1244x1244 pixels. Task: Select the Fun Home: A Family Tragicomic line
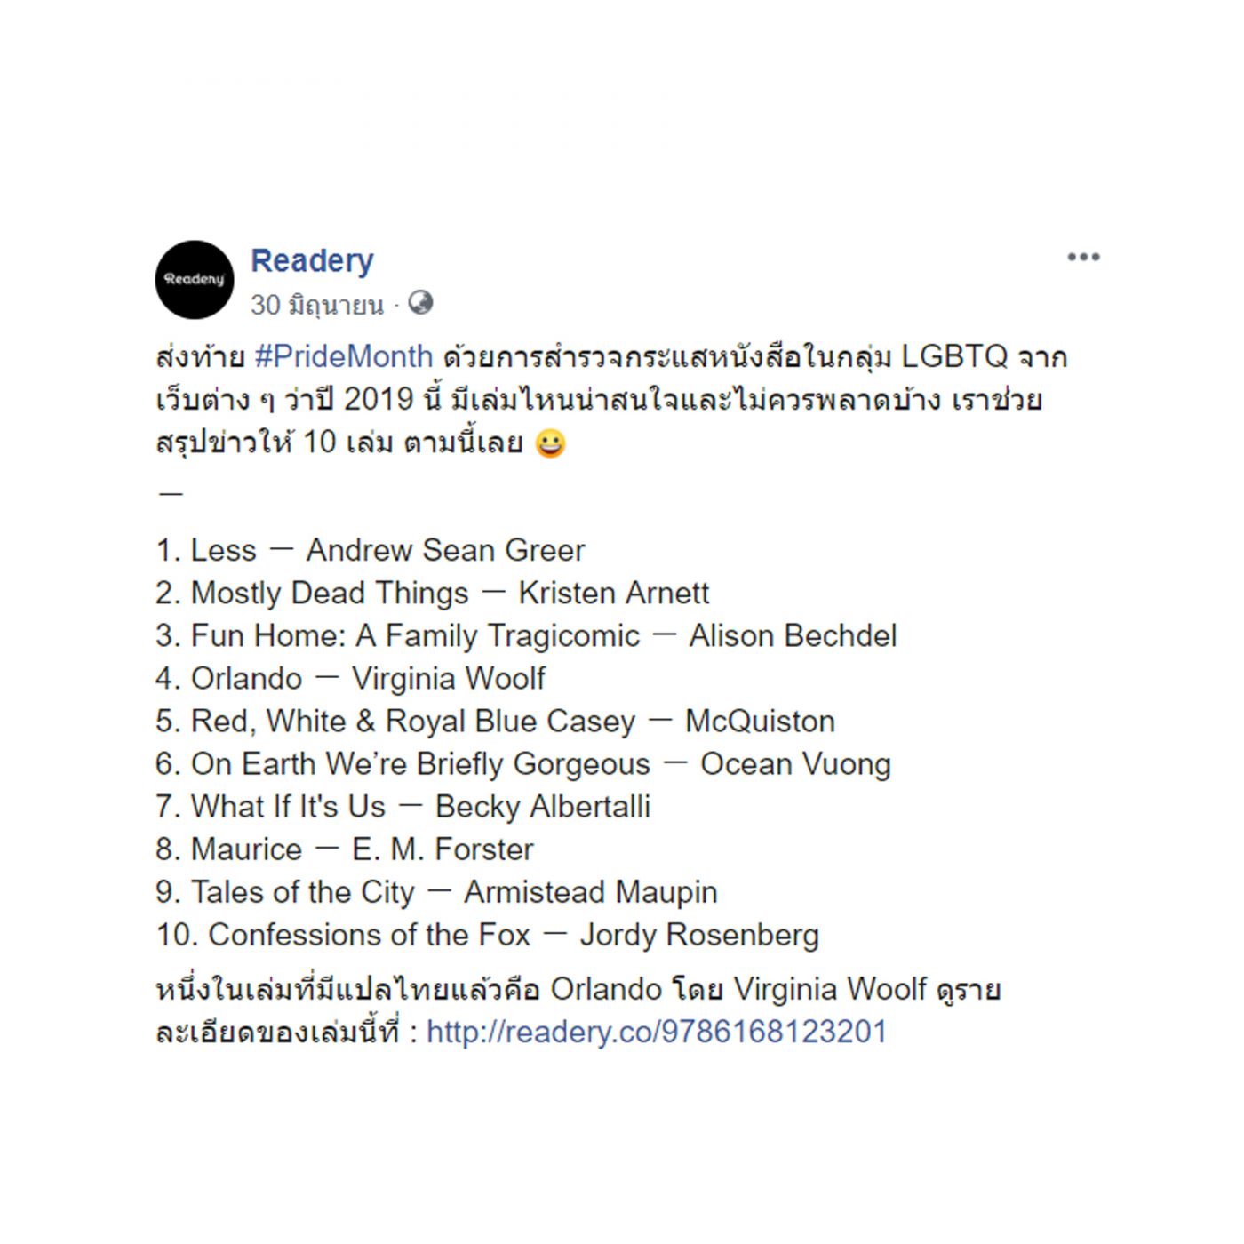click(x=526, y=635)
